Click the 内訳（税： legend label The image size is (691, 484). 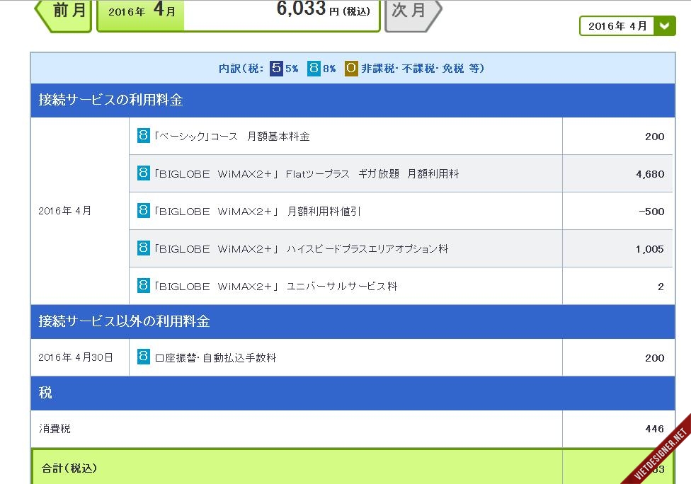(x=241, y=68)
